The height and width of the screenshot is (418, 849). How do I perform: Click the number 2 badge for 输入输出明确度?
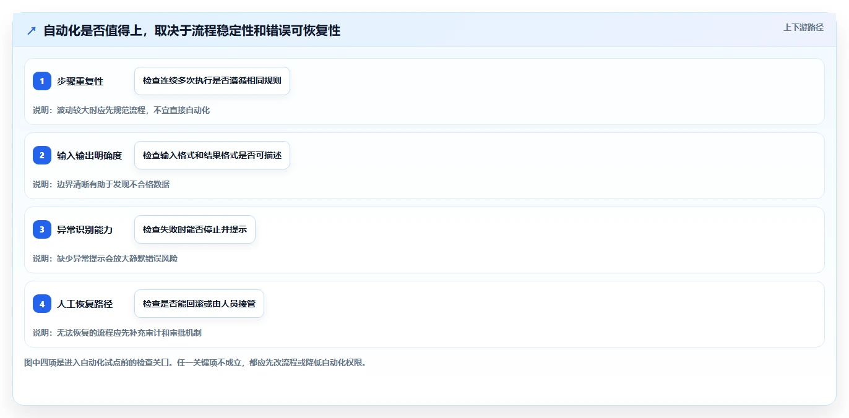42,155
